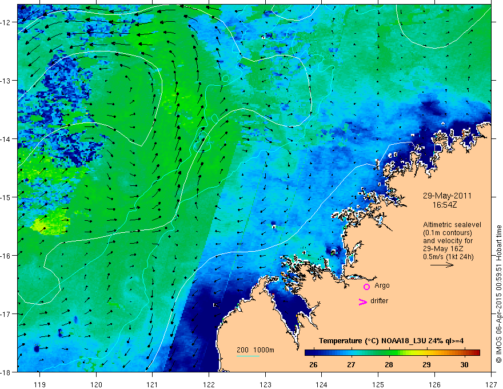Click the Altimetric sealevel description line
The height and width of the screenshot is (389, 503).
point(452,225)
